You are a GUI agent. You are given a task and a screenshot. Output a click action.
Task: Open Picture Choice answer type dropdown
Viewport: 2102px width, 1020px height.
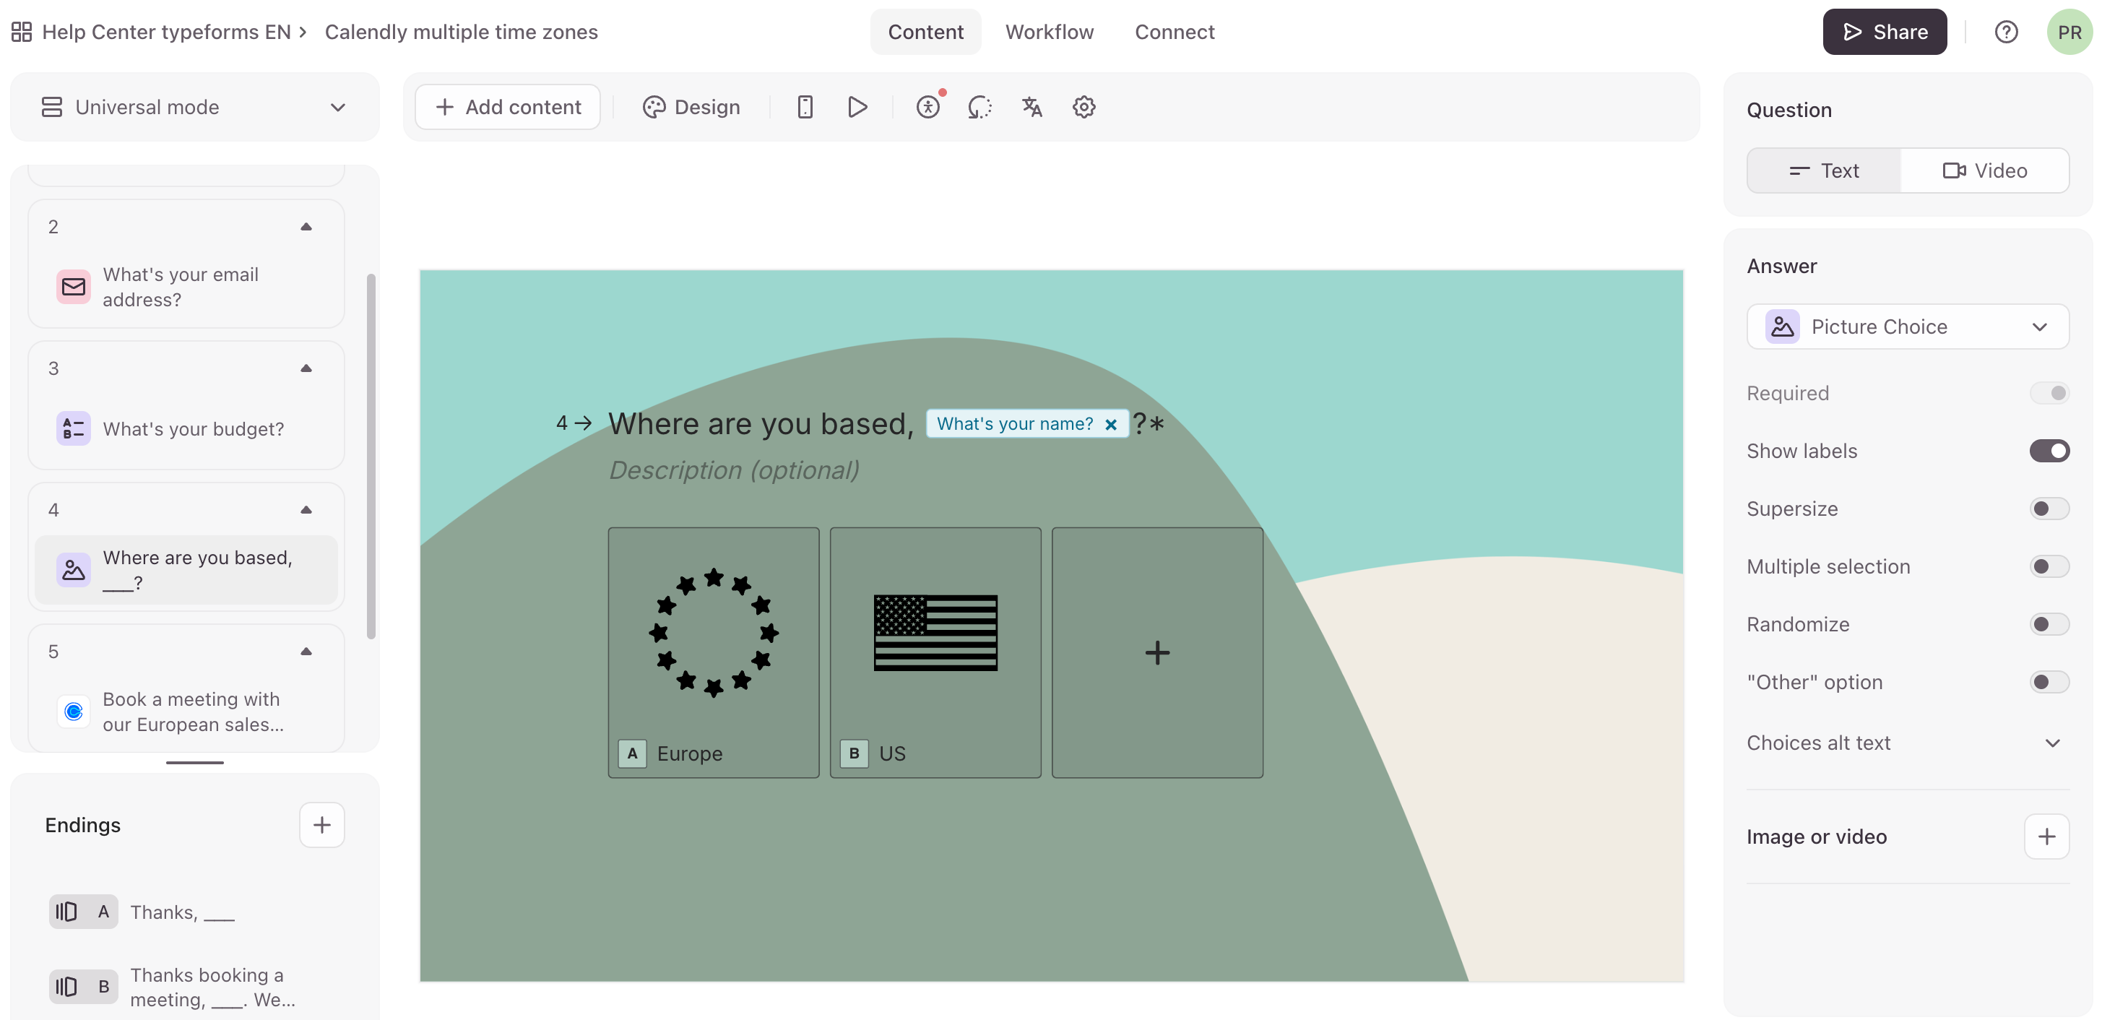tap(1907, 327)
